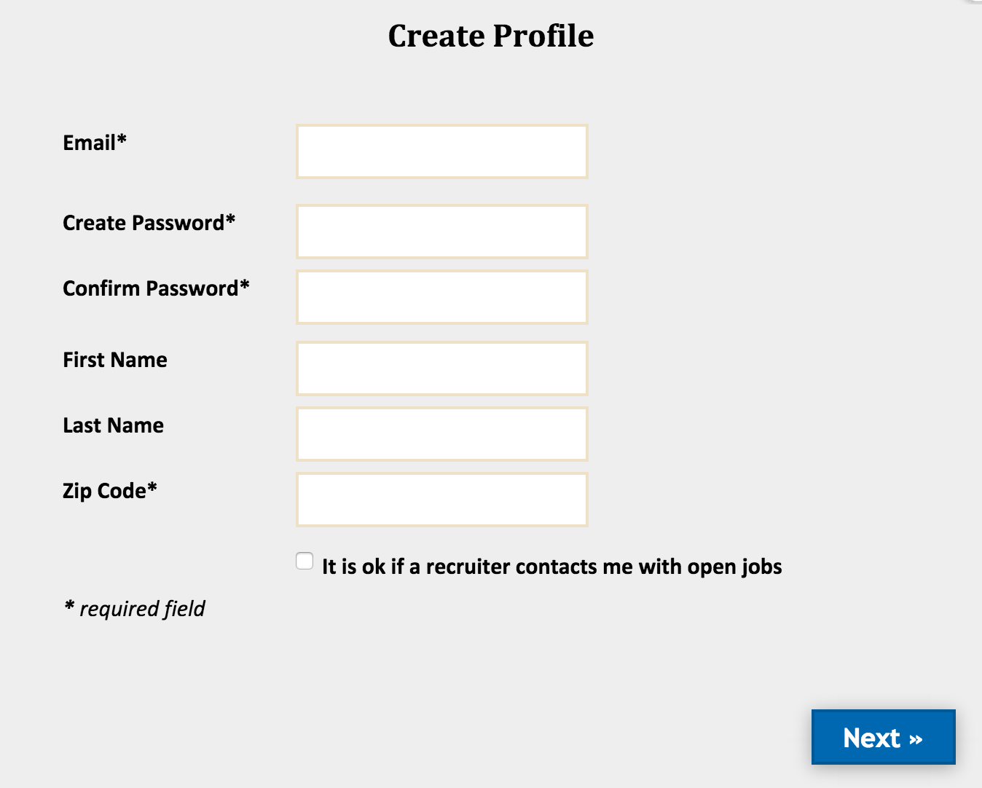
Task: Click the First Name label
Action: (x=114, y=360)
